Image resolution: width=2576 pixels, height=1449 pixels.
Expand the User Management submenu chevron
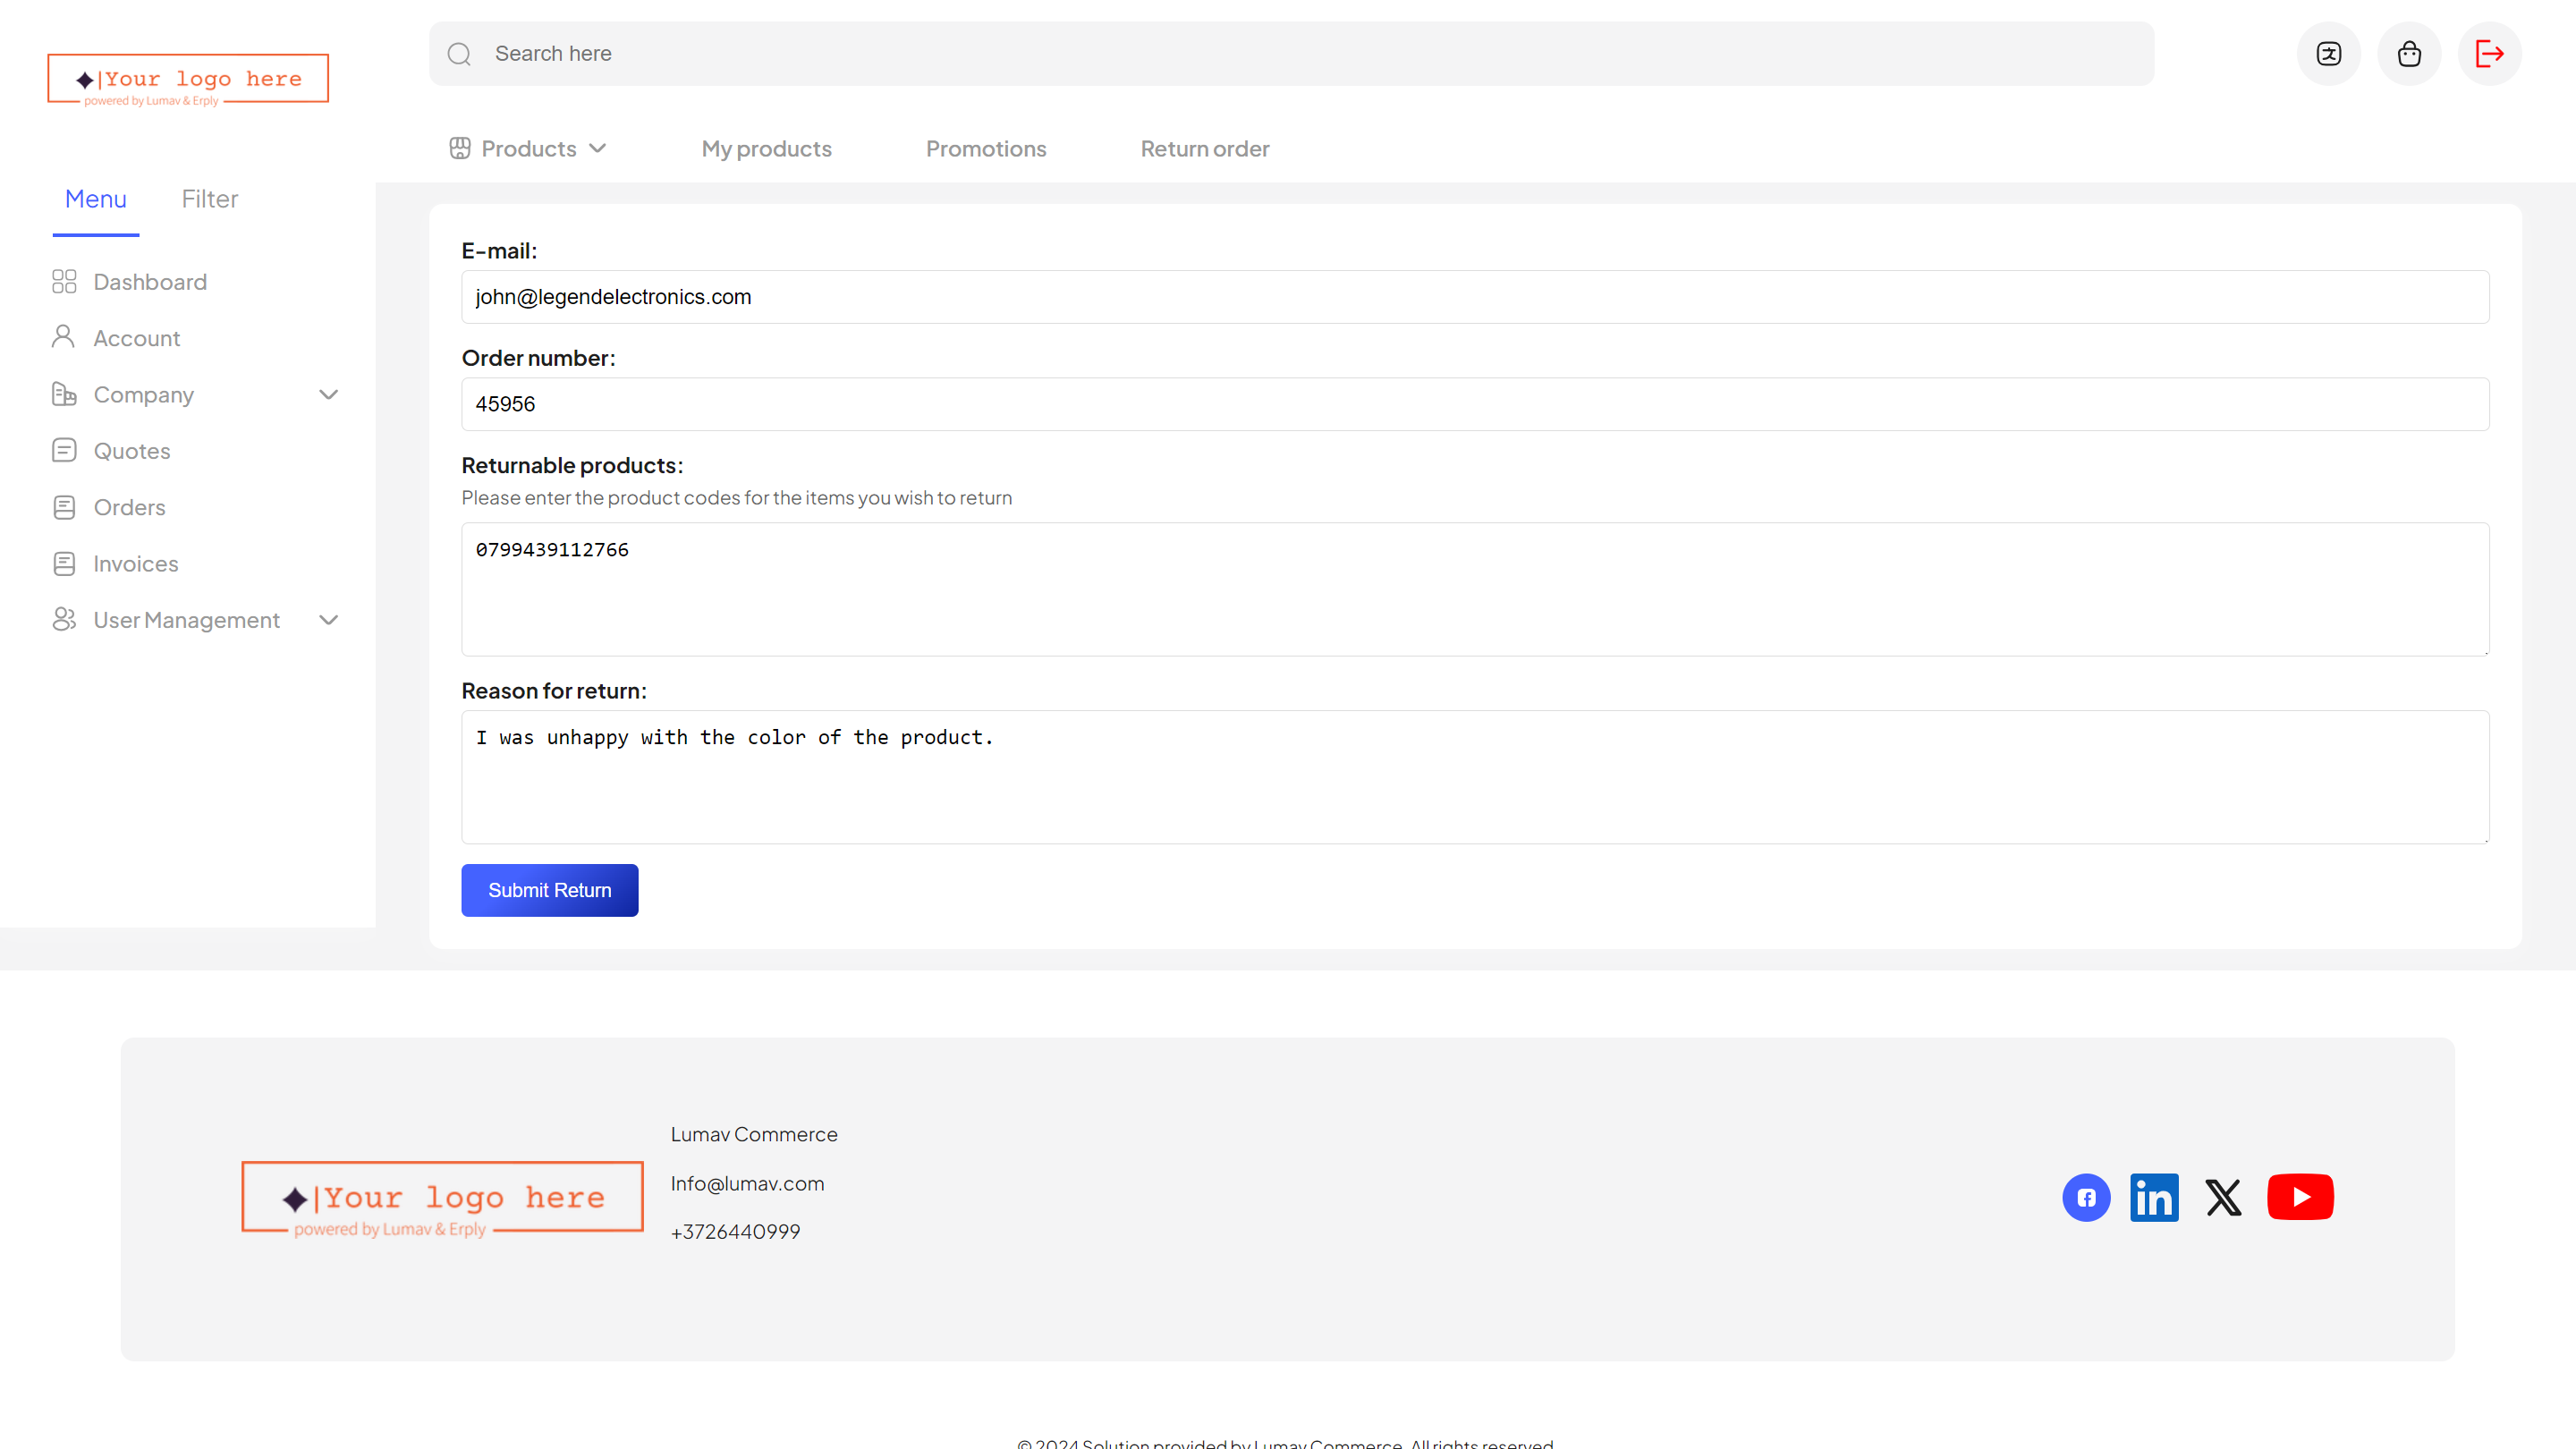pyautogui.click(x=328, y=620)
